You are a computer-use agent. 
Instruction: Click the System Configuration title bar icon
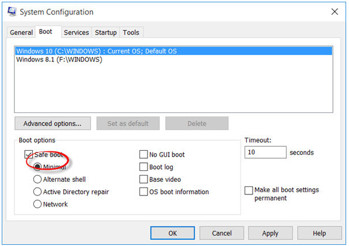pos(12,11)
